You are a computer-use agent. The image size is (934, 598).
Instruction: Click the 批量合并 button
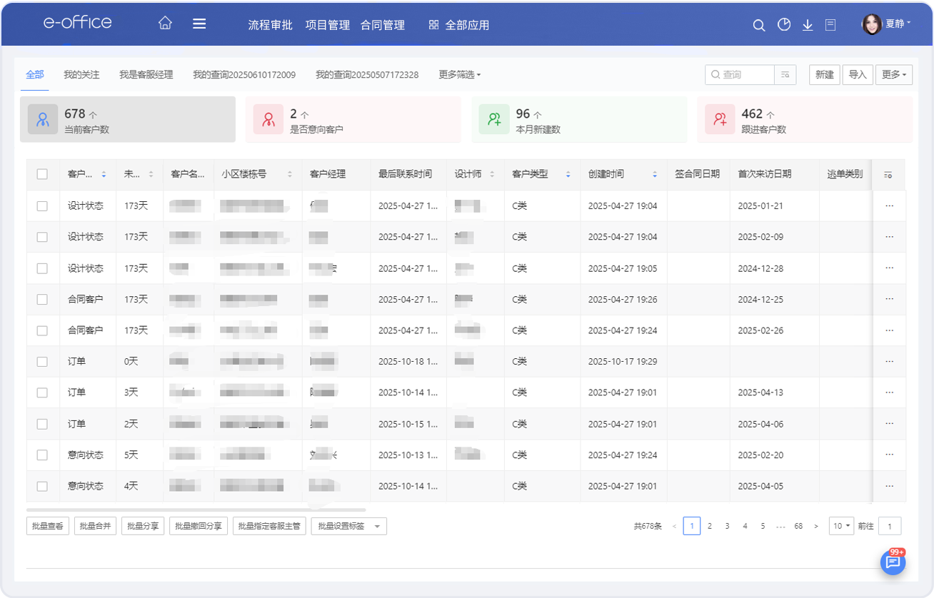click(95, 527)
